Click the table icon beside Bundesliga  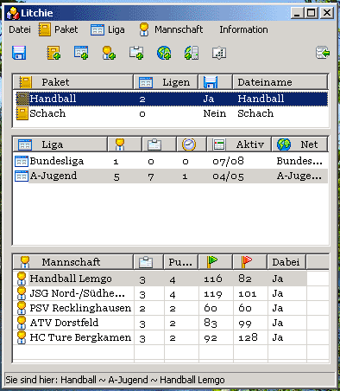22,161
